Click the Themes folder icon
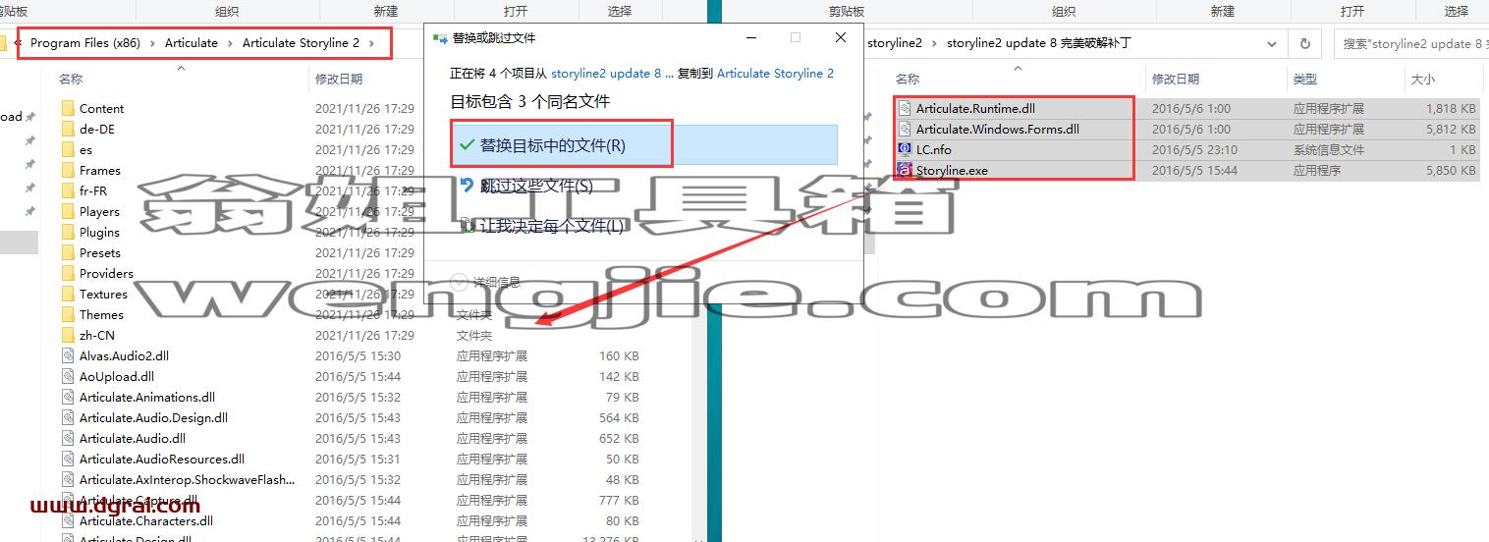Screen dimensions: 1489x542 coord(68,314)
